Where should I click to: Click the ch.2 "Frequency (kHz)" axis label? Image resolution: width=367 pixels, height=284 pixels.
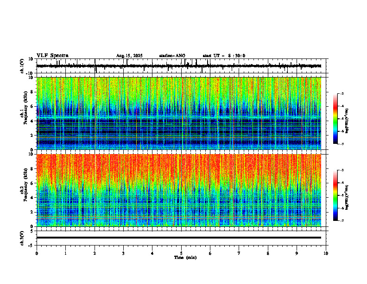pos(25,185)
